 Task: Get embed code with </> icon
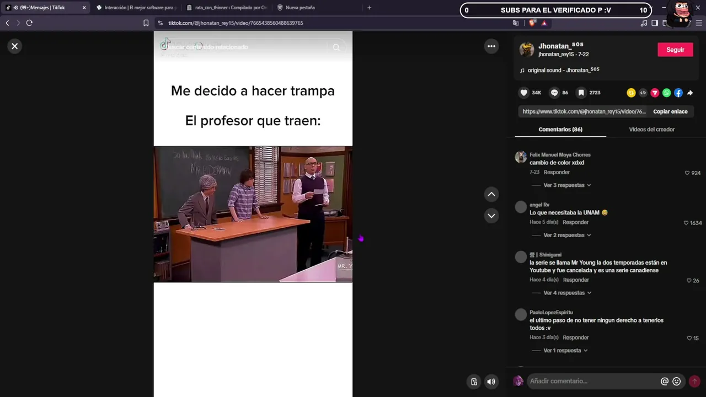click(643, 93)
